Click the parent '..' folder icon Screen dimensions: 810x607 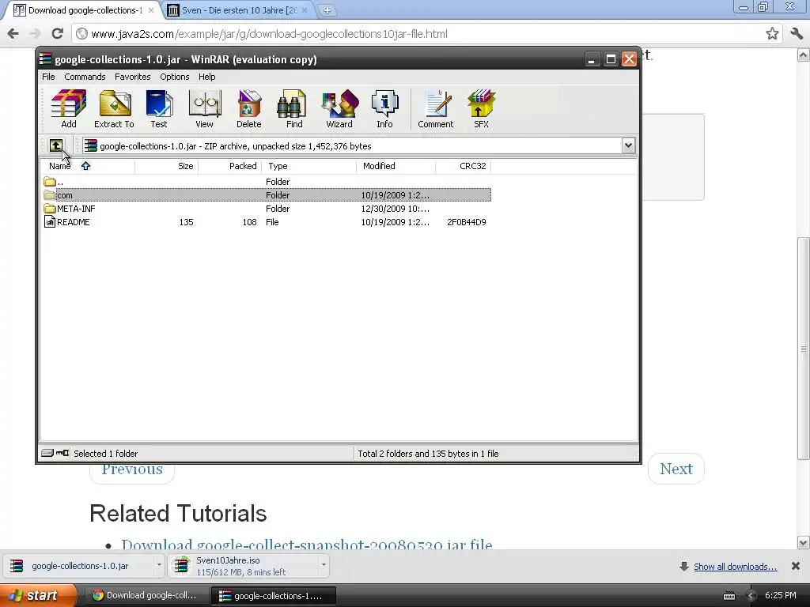click(50, 182)
